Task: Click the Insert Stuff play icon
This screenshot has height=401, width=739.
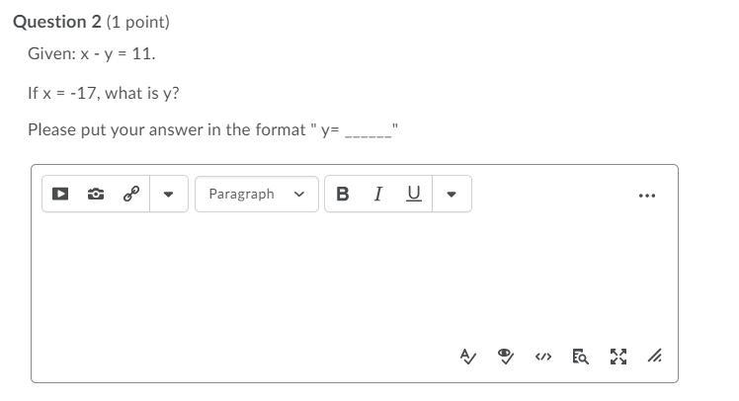Action: 60,194
